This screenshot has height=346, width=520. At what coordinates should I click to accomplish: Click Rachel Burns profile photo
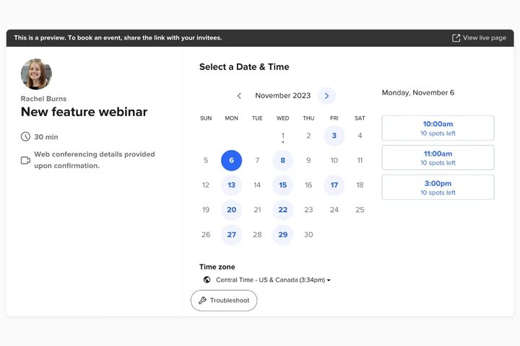click(36, 74)
